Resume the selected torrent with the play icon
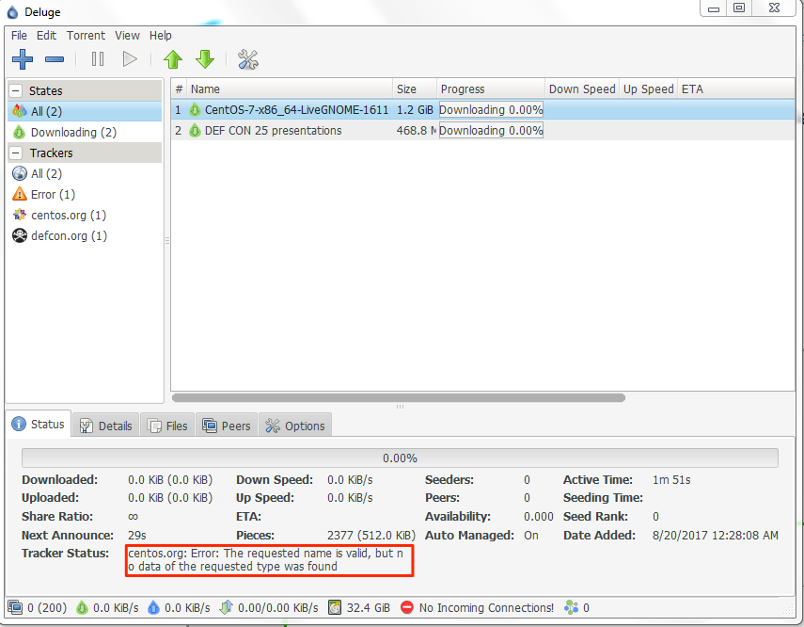Viewport: 804px width, 627px height. point(130,59)
